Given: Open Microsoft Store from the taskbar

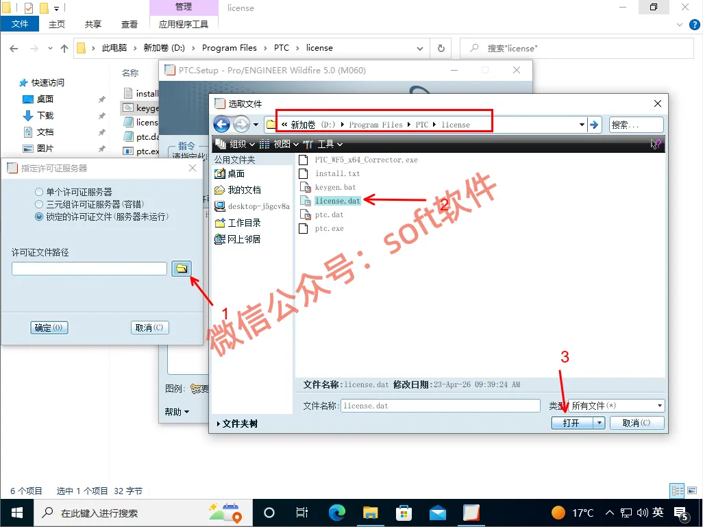Looking at the screenshot, I should [x=404, y=513].
